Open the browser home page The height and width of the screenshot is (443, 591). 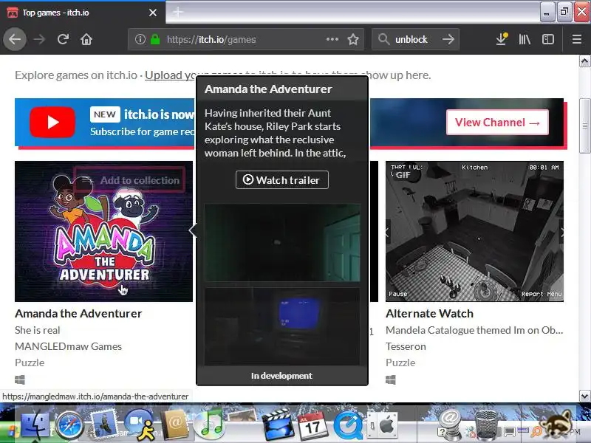coord(86,39)
